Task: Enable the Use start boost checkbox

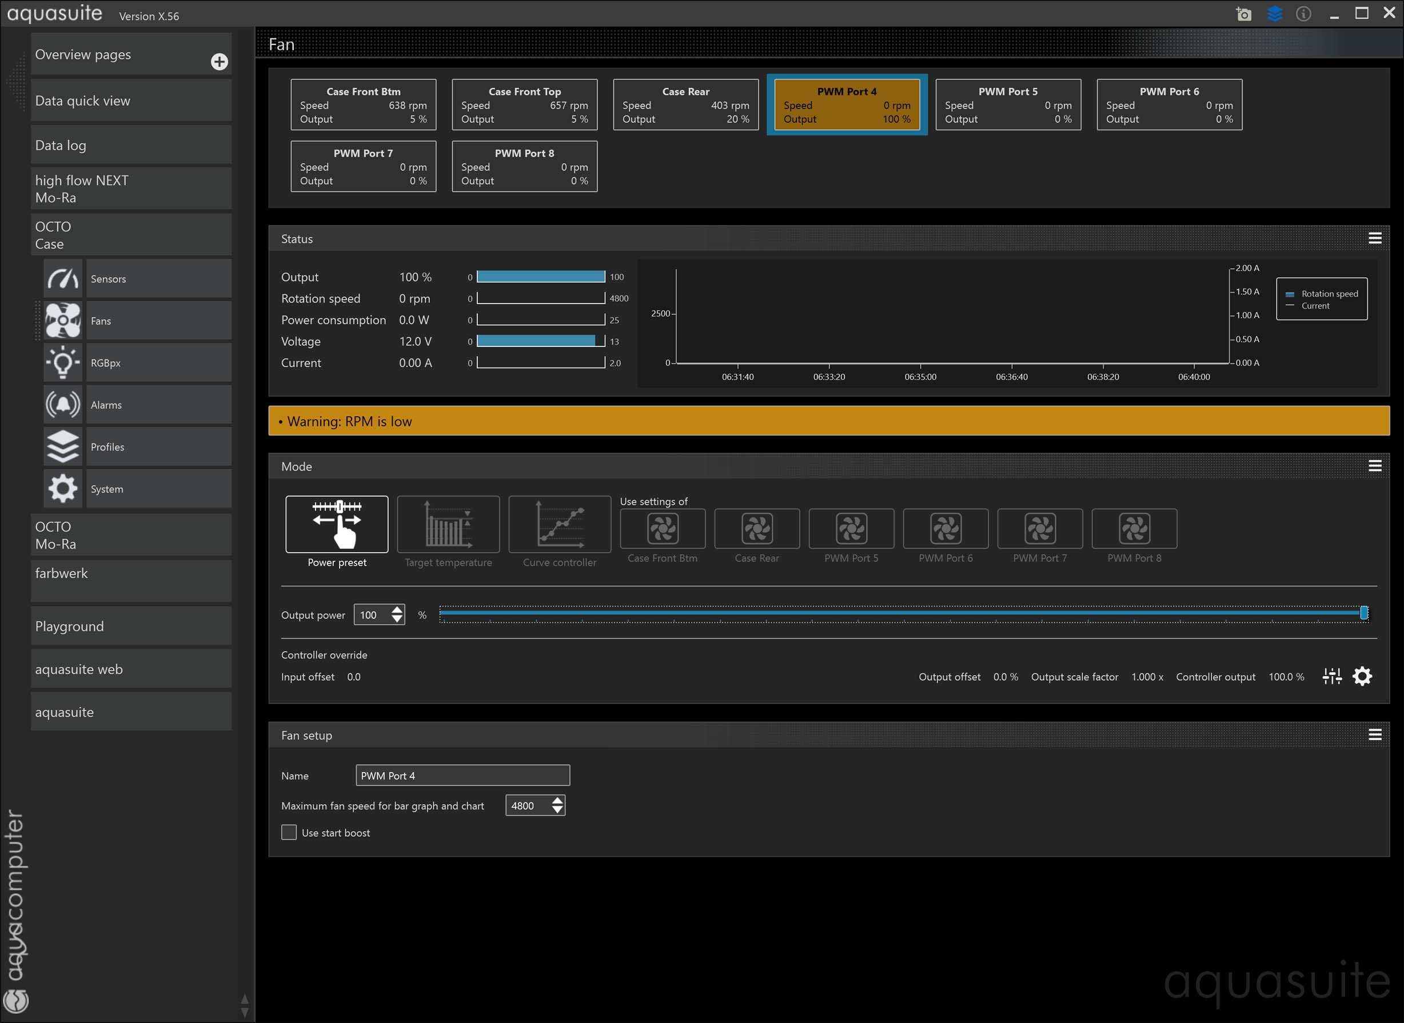Action: [x=289, y=832]
